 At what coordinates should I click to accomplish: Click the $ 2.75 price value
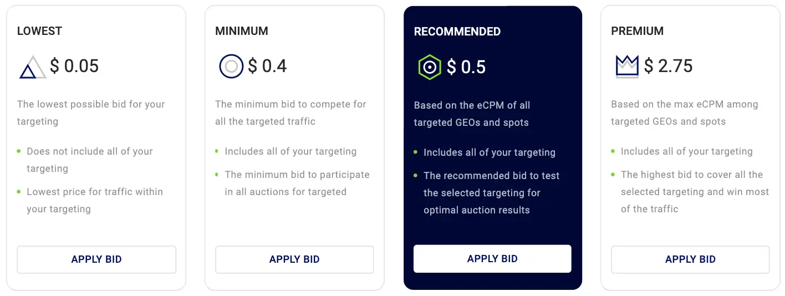[668, 67]
